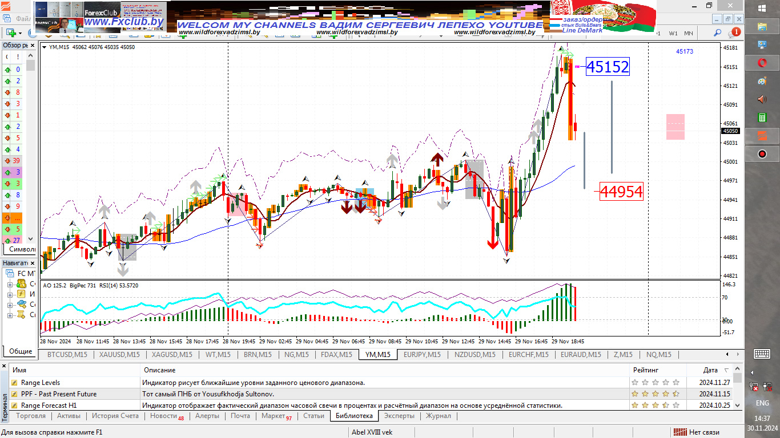Open the Эксперты terminal tab
The height and width of the screenshot is (438, 780).
tap(399, 416)
